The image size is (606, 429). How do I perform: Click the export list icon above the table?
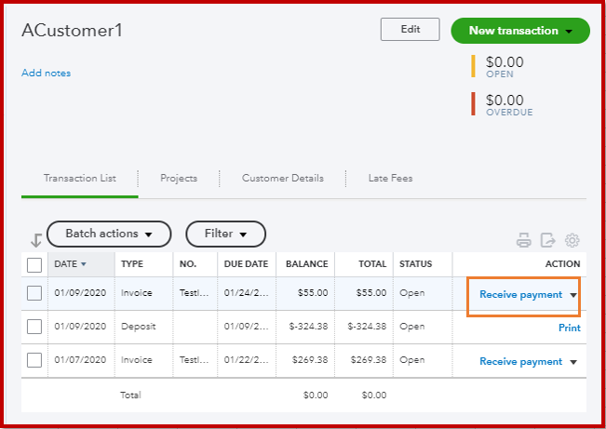tap(547, 240)
